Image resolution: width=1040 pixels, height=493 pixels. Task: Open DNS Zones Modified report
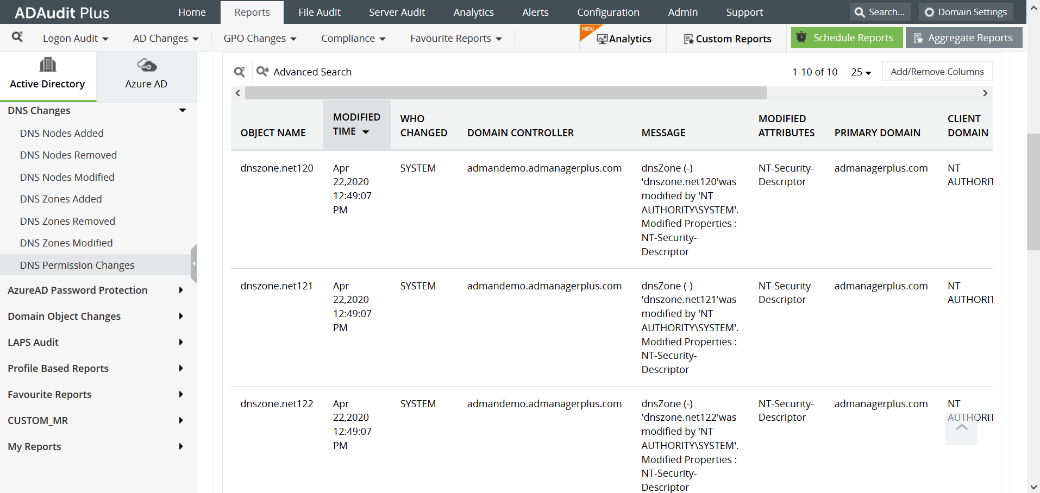click(x=66, y=243)
